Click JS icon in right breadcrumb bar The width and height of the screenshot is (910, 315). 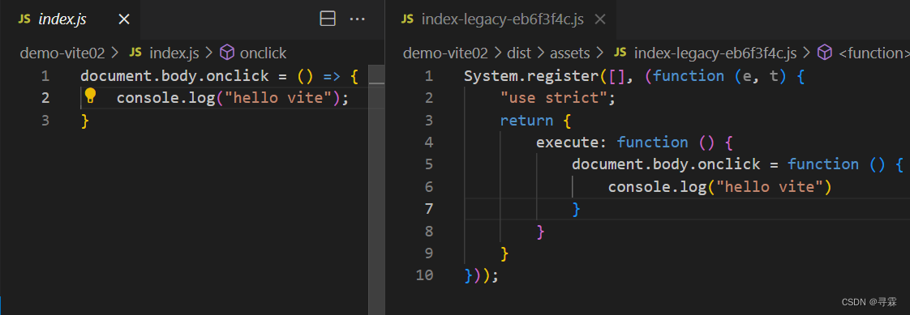(620, 53)
